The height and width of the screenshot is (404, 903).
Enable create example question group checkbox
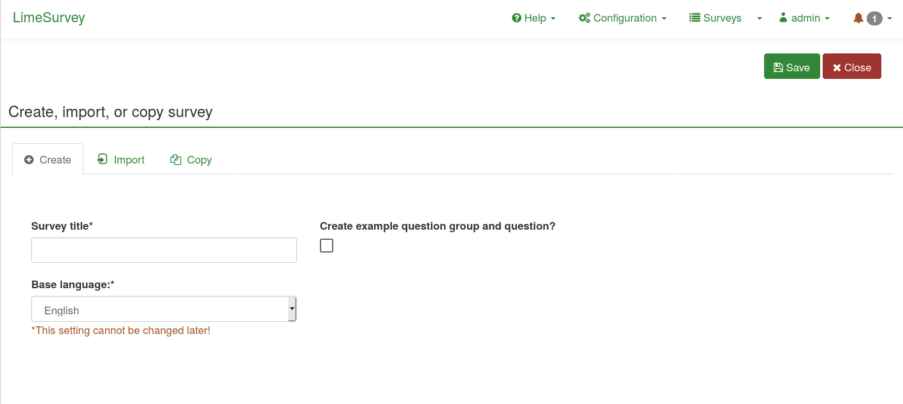[326, 246]
